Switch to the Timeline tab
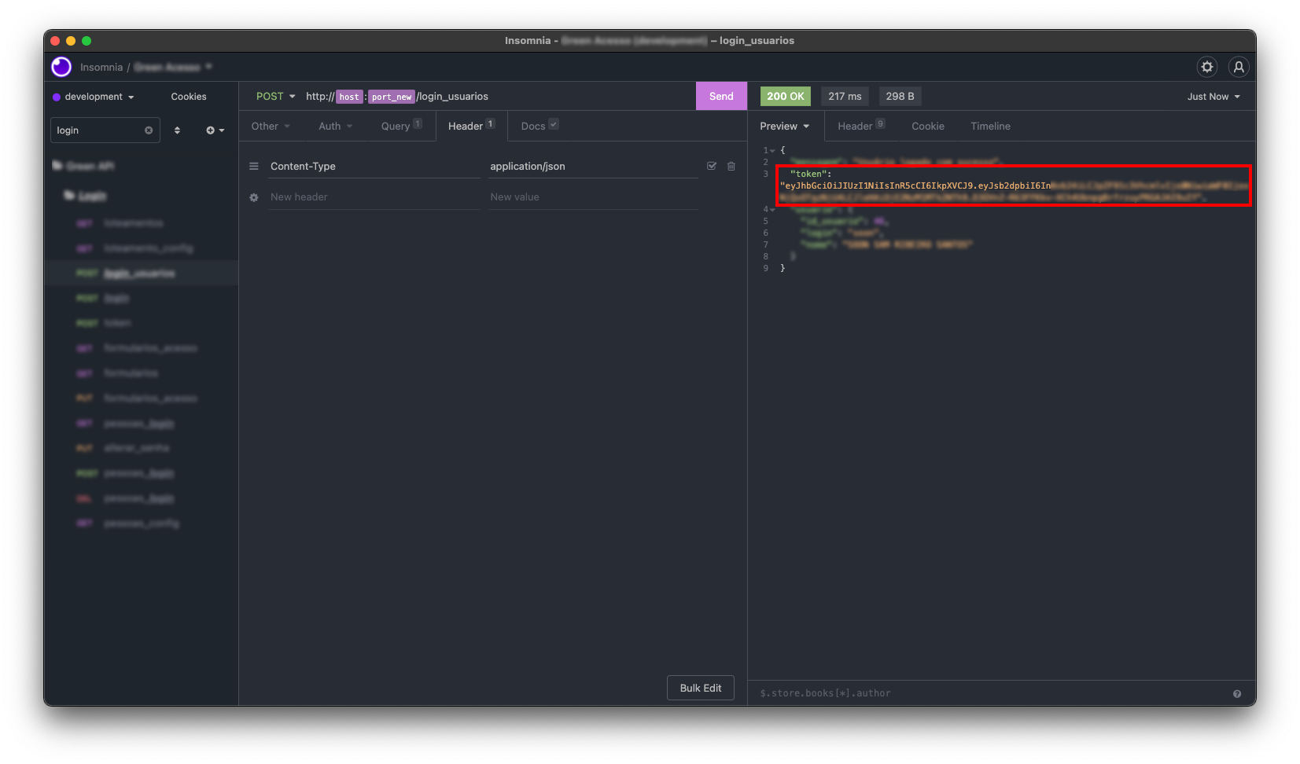The width and height of the screenshot is (1300, 764). click(990, 126)
